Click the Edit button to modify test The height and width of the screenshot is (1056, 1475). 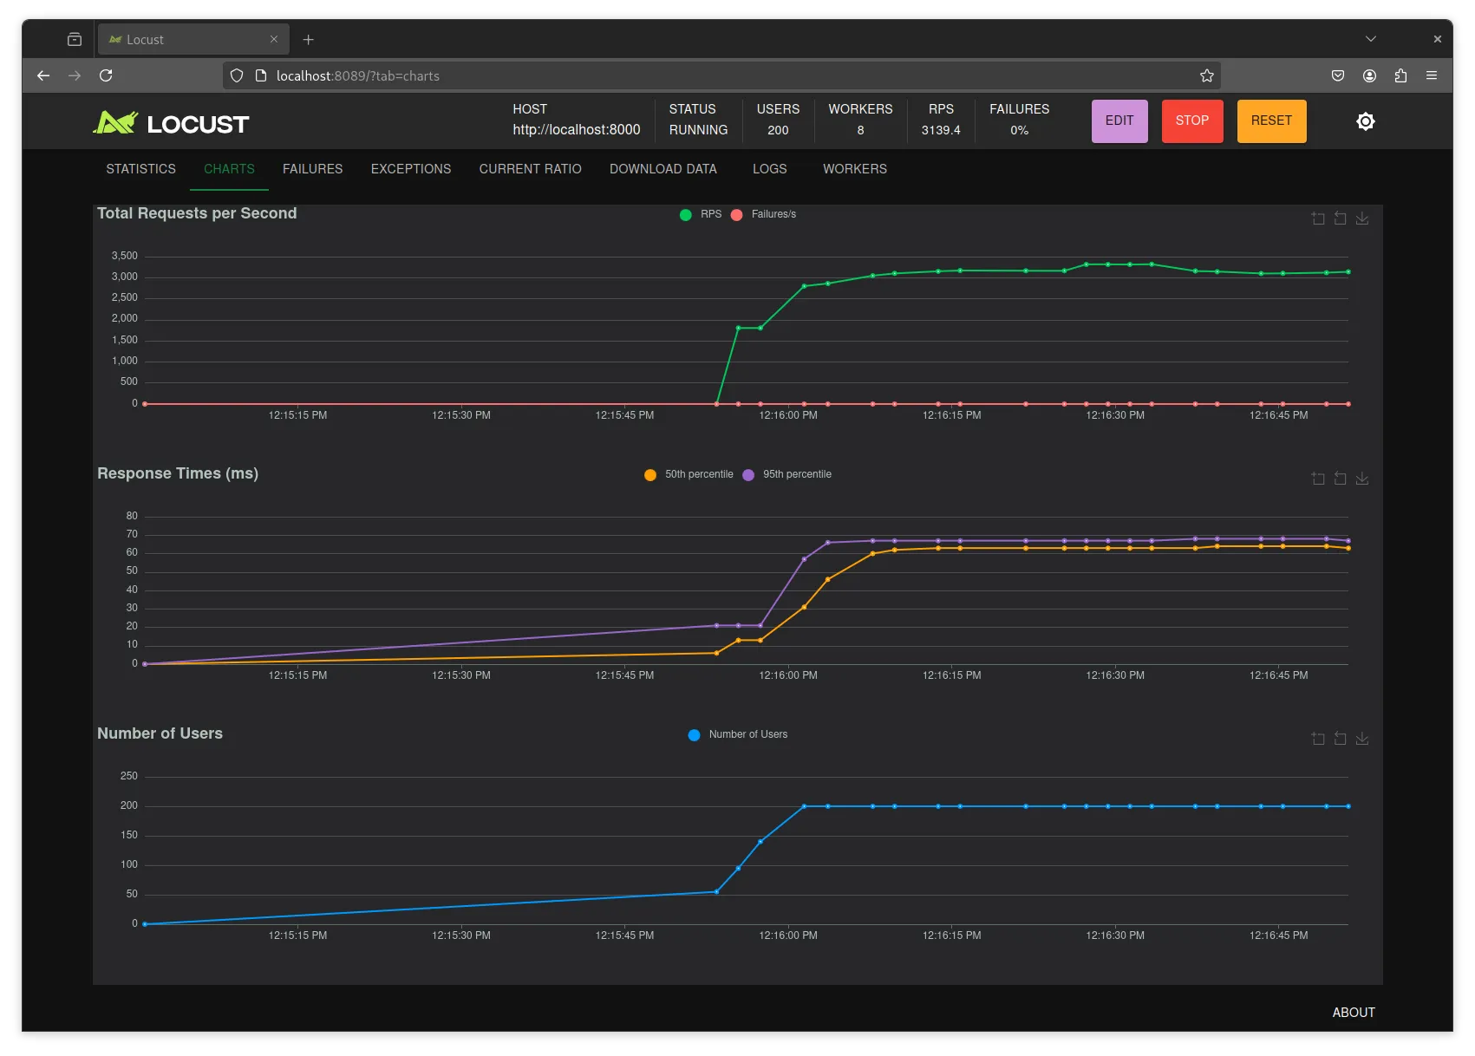coord(1119,121)
